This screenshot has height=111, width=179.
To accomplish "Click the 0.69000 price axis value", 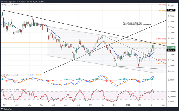I will point(171,71).
